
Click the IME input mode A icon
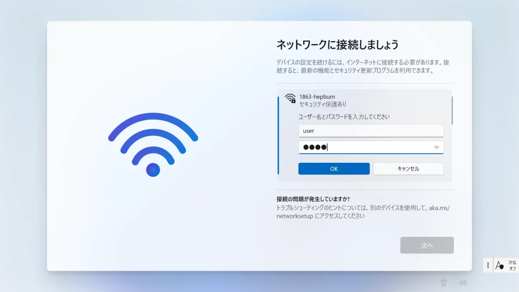499,265
